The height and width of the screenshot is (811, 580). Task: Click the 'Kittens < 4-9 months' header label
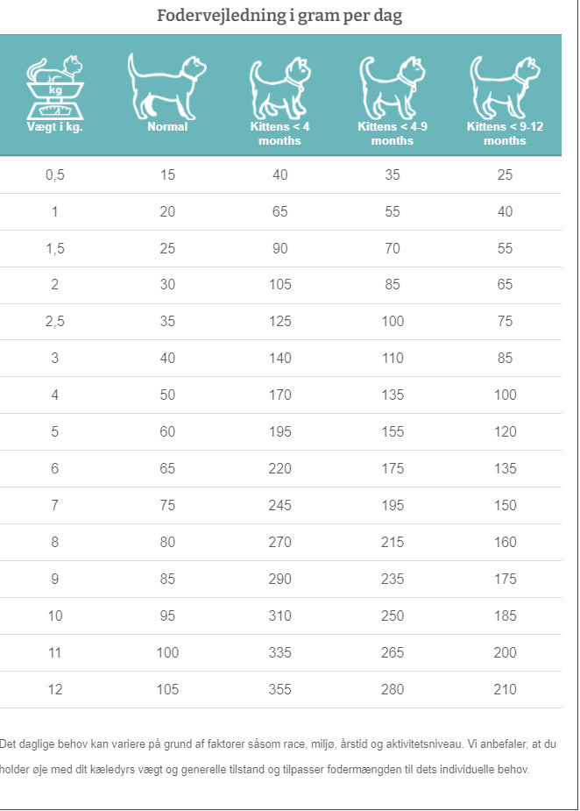pos(392,133)
